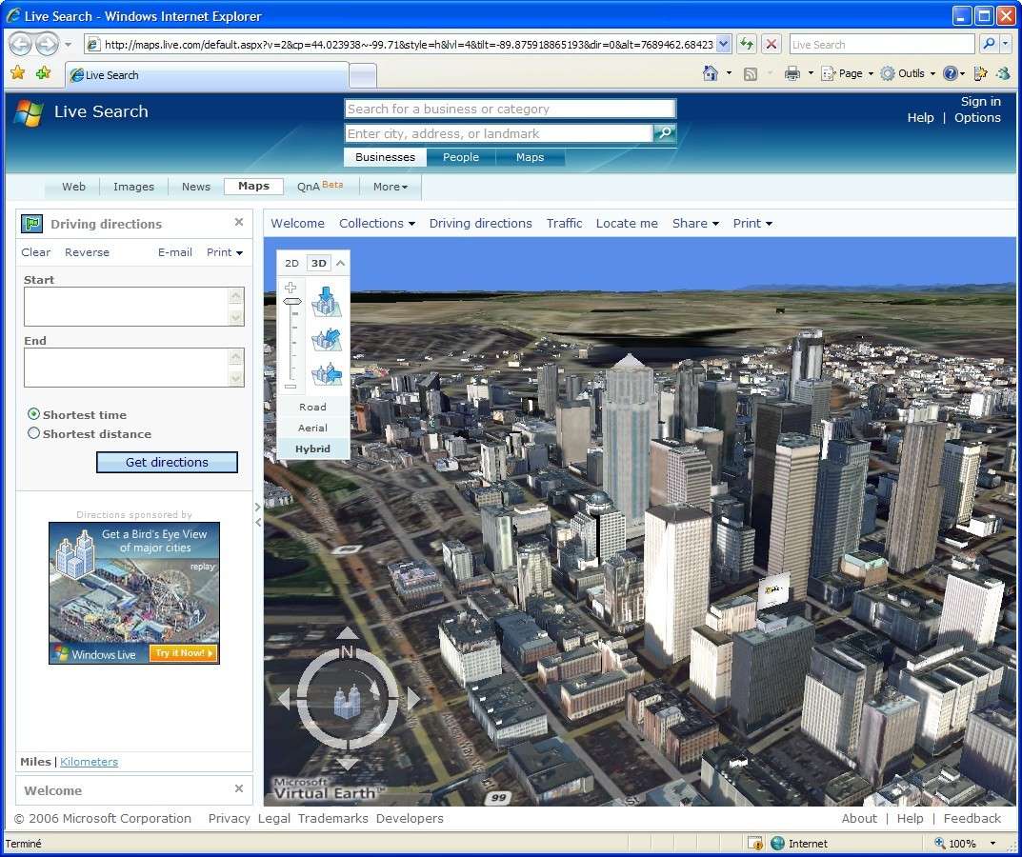This screenshot has width=1022, height=857.
Task: Click the business or category search field
Action: 511,109
